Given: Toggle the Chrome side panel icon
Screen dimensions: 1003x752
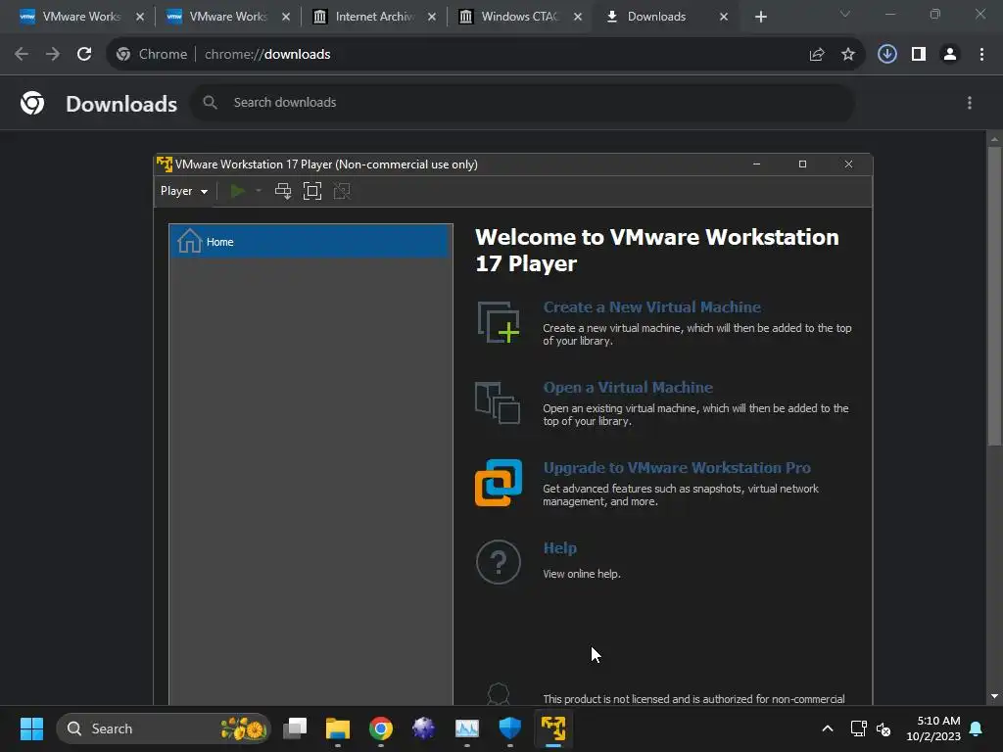Looking at the screenshot, I should pyautogui.click(x=919, y=55).
